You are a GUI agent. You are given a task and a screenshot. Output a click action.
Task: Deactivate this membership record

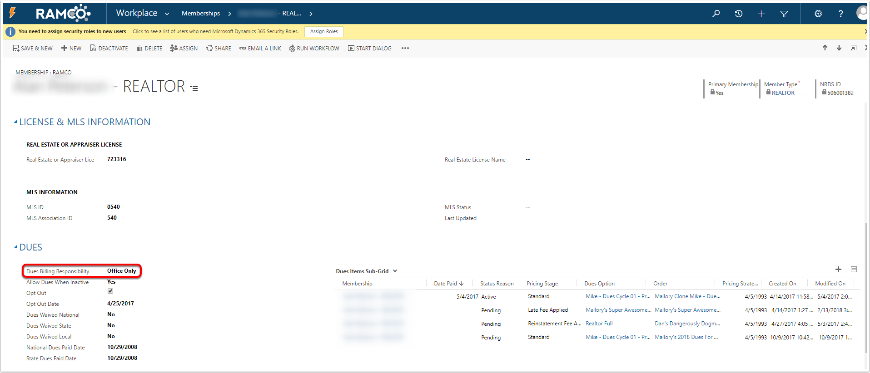coord(109,48)
